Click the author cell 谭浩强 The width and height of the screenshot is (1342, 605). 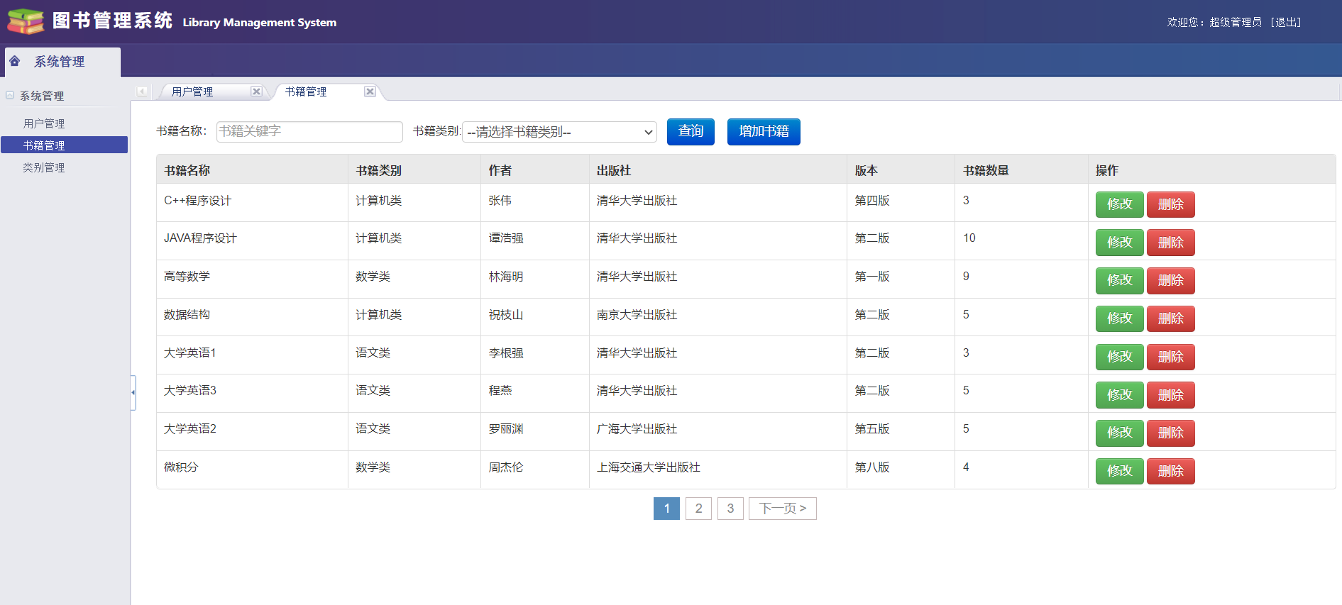506,238
